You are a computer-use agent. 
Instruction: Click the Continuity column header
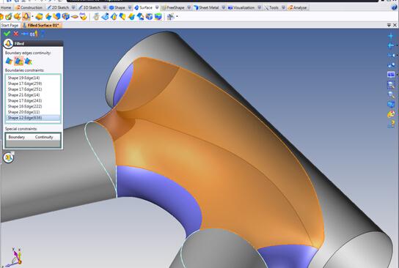point(44,137)
